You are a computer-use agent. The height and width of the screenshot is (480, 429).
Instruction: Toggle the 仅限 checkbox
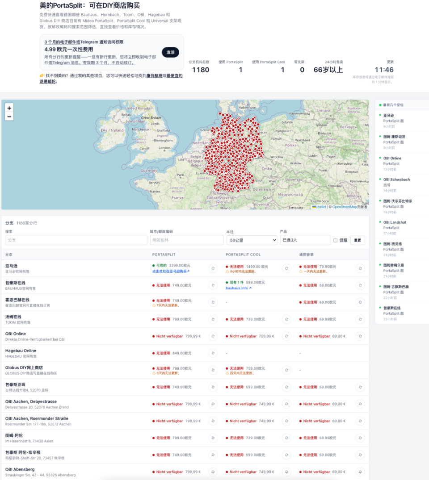335,240
